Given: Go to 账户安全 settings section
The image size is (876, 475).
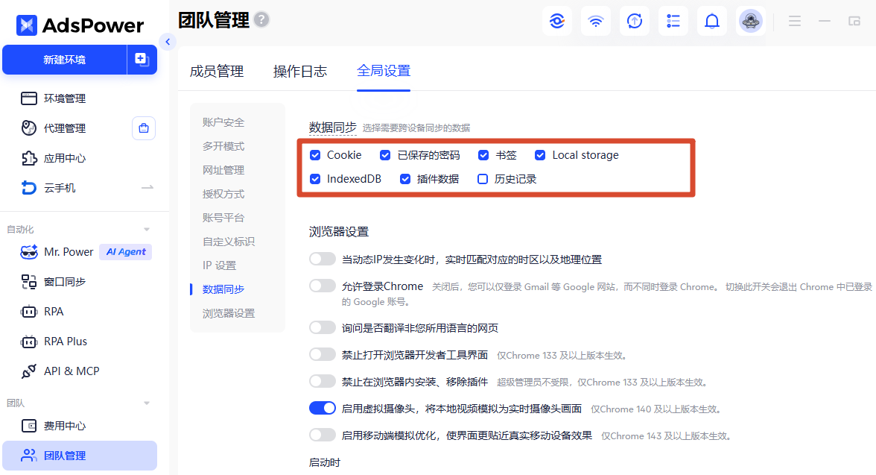Looking at the screenshot, I should (223, 122).
